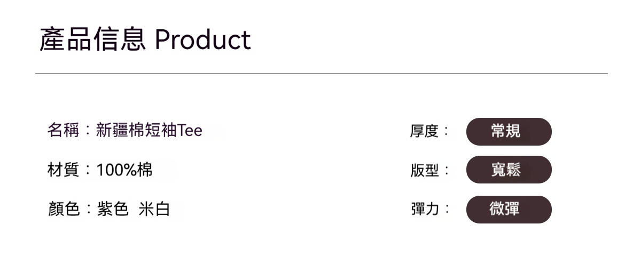Screen dimensions: 641x280
Task: Click the horizontal divider line below heading
Action: (x=321, y=74)
